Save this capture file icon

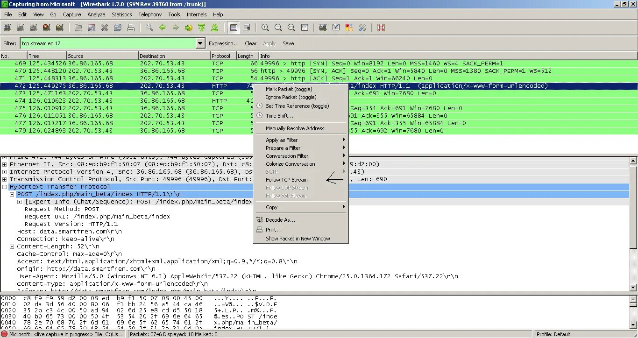click(x=92, y=28)
